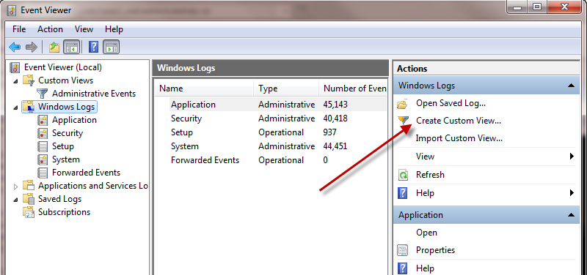Click Open under the Application actions

pyautogui.click(x=426, y=233)
